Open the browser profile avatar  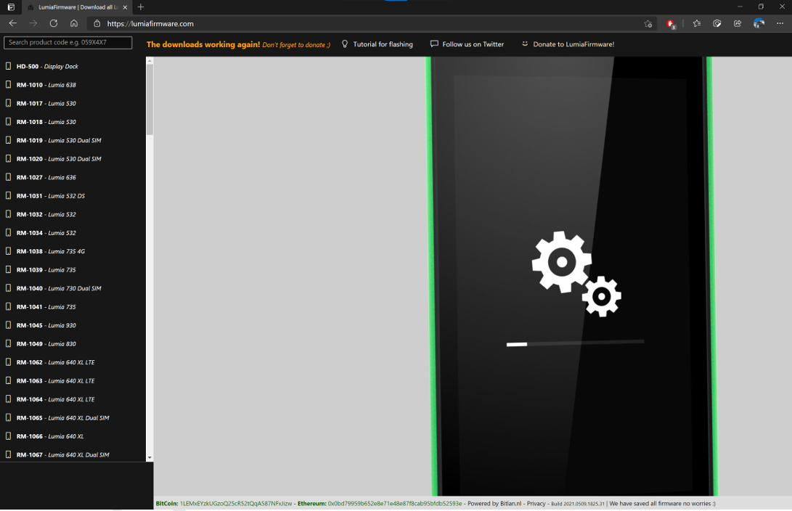point(759,23)
